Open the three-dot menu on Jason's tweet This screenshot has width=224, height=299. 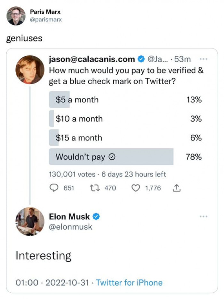coord(204,59)
